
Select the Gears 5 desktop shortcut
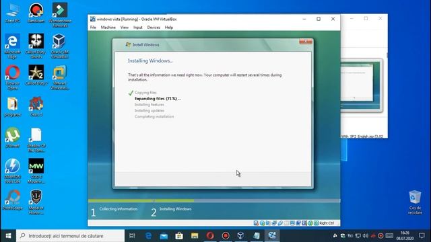(36, 107)
